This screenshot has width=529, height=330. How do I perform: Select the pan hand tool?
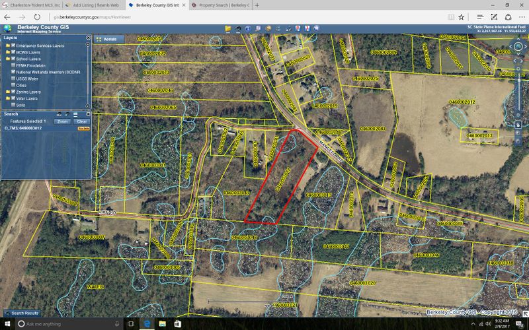pyautogui.click(x=518, y=125)
